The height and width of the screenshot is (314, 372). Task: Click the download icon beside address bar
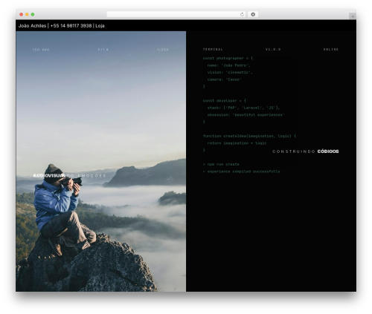click(253, 15)
